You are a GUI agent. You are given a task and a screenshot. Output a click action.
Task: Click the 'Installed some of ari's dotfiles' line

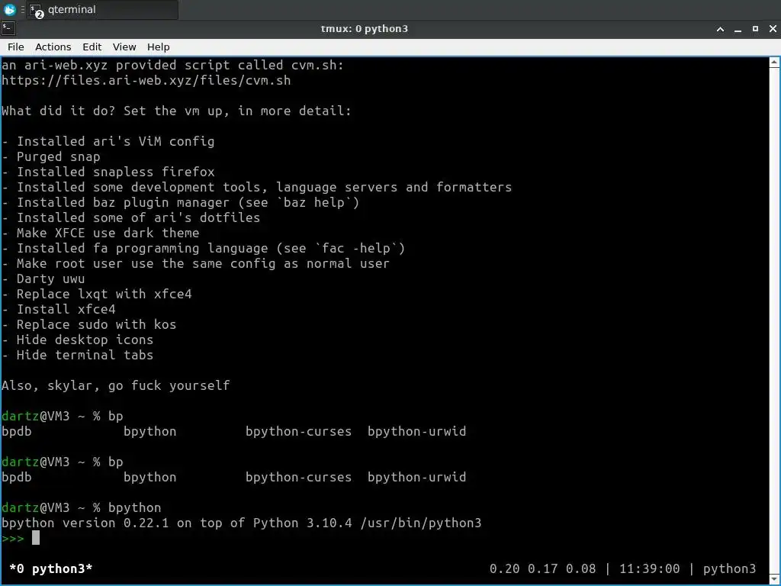click(131, 217)
